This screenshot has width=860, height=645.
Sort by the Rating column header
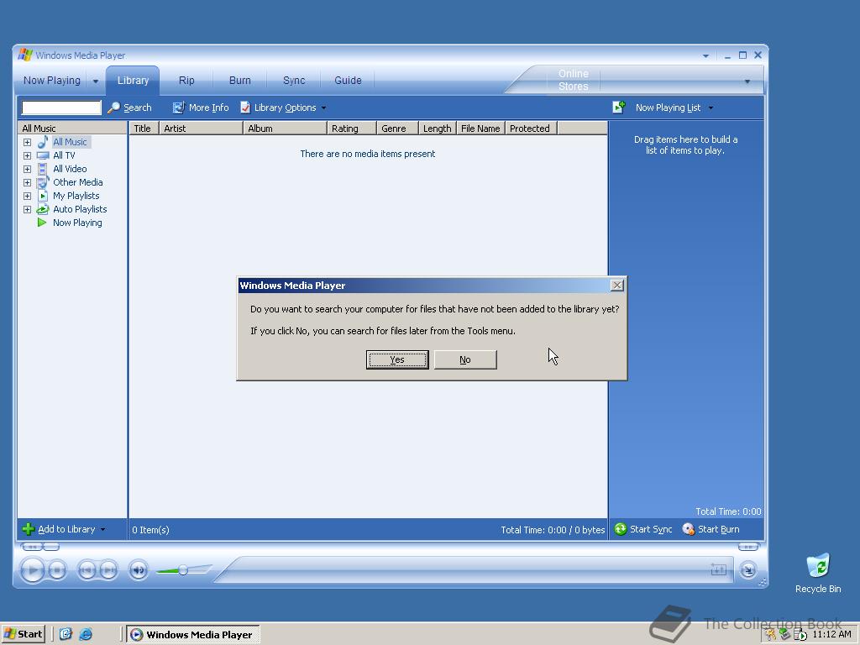pos(352,128)
